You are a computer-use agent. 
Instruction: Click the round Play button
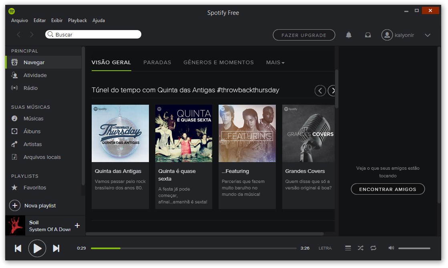click(37, 248)
